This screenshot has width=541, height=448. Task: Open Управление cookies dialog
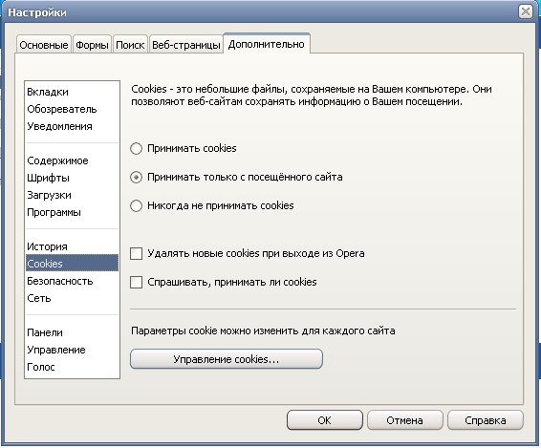pos(227,359)
